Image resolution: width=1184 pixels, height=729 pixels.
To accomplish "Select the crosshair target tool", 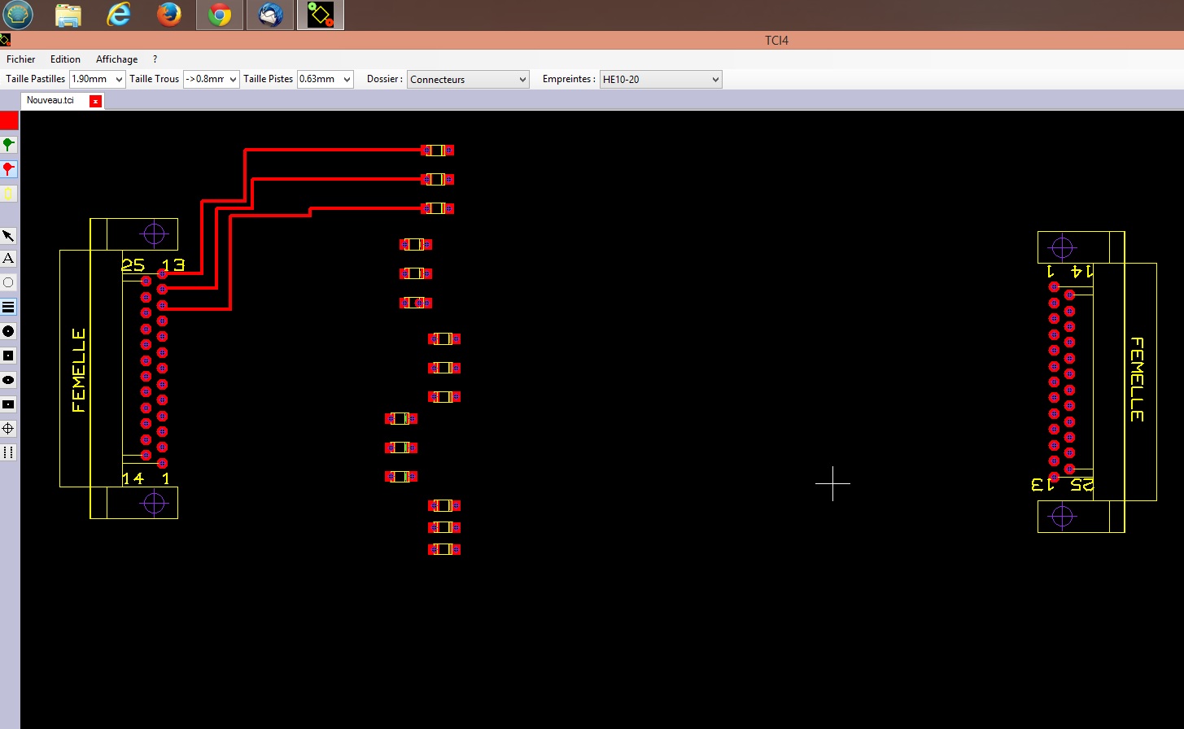I will click(x=8, y=428).
